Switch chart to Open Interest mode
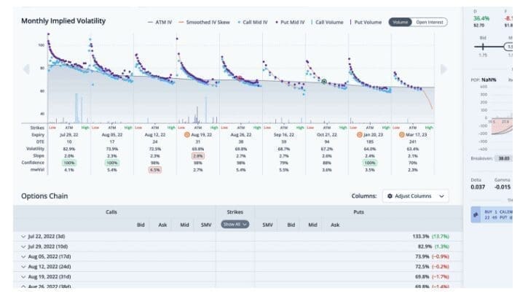The image size is (528, 299). click(430, 23)
